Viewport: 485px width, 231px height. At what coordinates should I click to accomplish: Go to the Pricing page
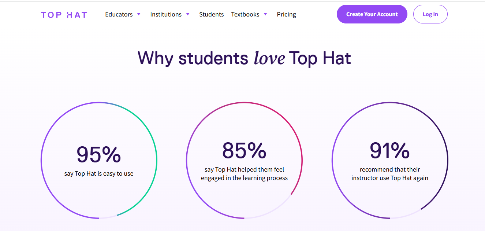(286, 14)
